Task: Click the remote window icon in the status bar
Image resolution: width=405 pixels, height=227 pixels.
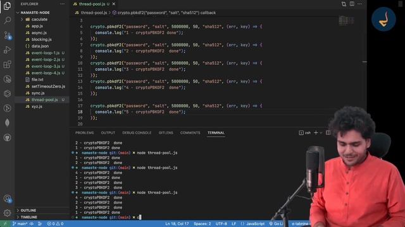Action: 5,224
